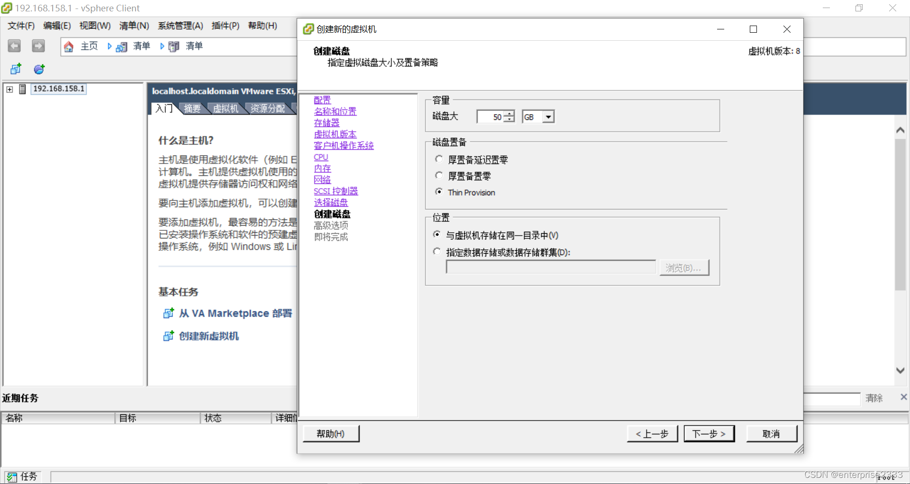Open the 系统管理(A) menu
The width and height of the screenshot is (910, 484).
pyautogui.click(x=181, y=26)
